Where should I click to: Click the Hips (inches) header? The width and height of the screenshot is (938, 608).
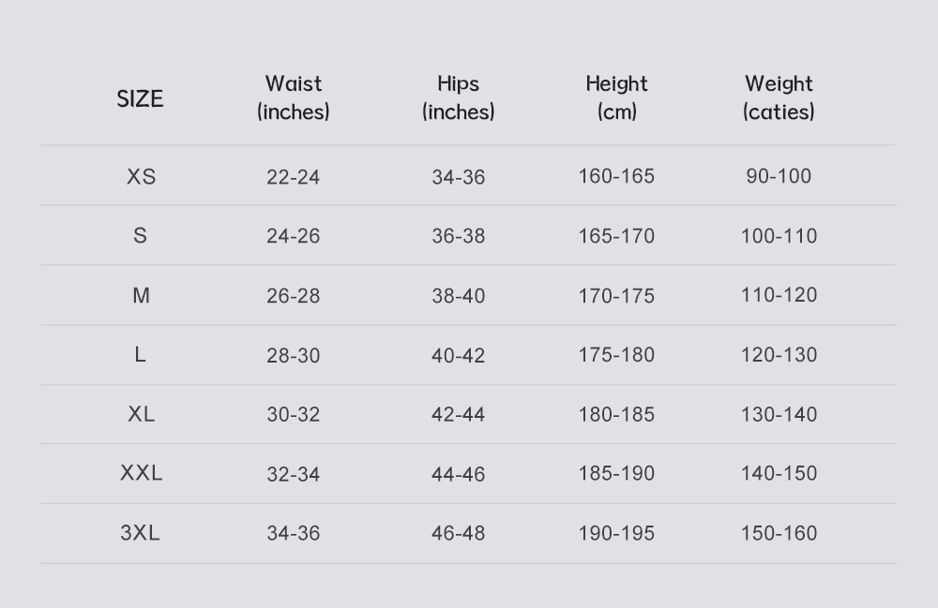click(x=459, y=97)
